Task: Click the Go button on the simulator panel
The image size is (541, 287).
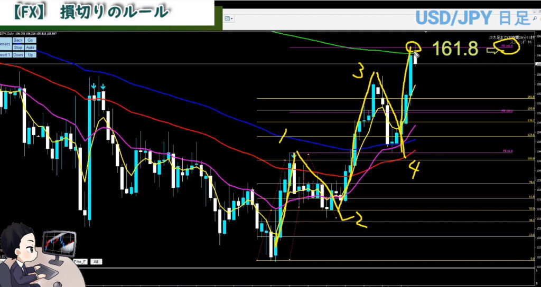Action: 30,40
